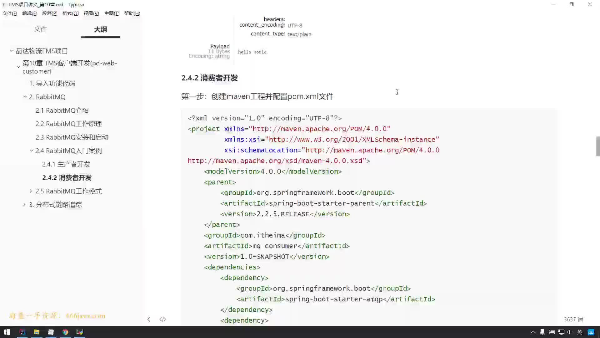Open the Windows Start menu
The image size is (600, 338).
tap(7, 332)
